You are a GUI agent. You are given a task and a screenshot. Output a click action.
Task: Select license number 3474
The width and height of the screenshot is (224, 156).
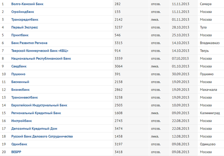point(118,128)
